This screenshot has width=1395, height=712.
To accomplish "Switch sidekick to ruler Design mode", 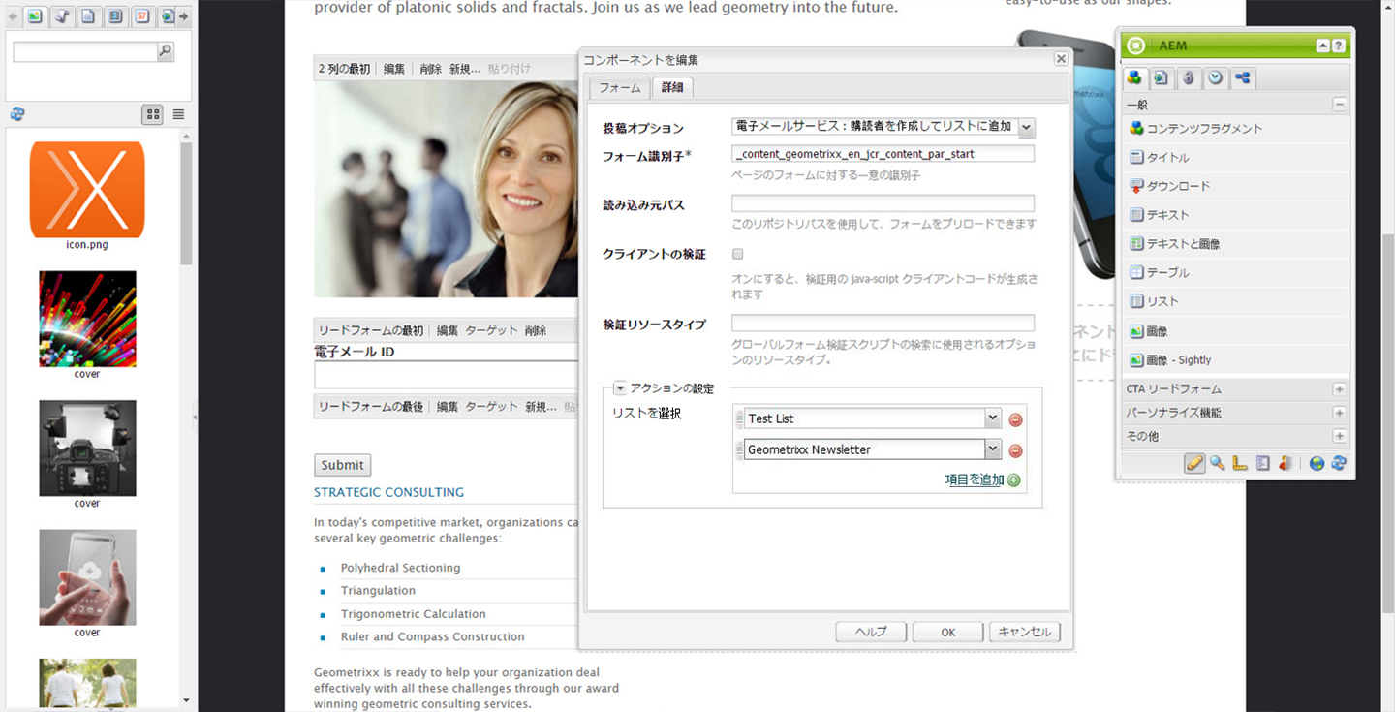I will 1240,463.
